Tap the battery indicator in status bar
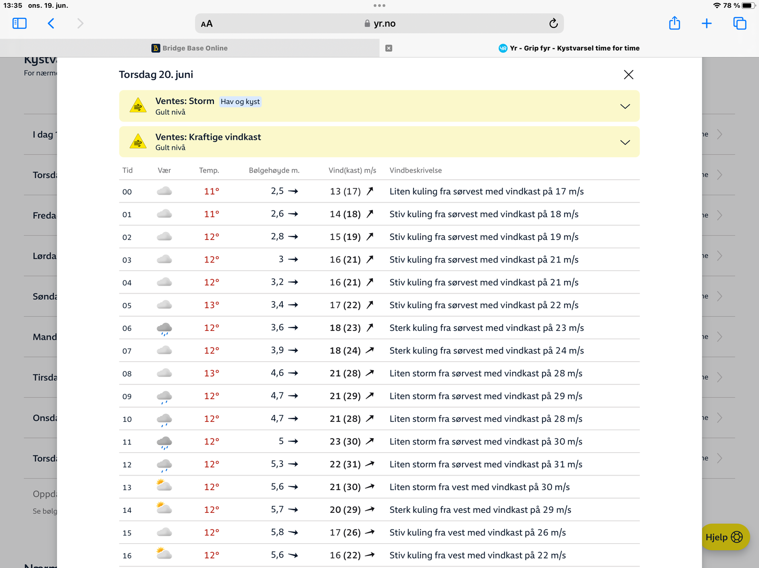The height and width of the screenshot is (568, 759). [x=749, y=5]
